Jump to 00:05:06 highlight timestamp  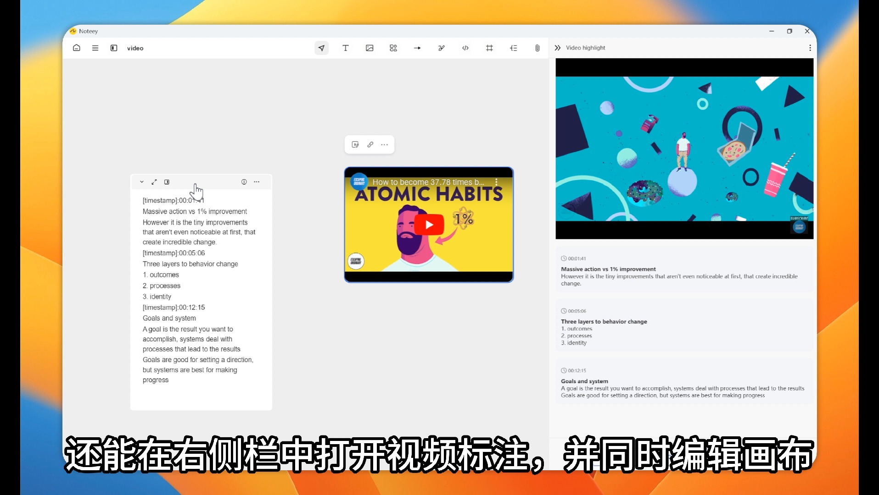[574, 311]
